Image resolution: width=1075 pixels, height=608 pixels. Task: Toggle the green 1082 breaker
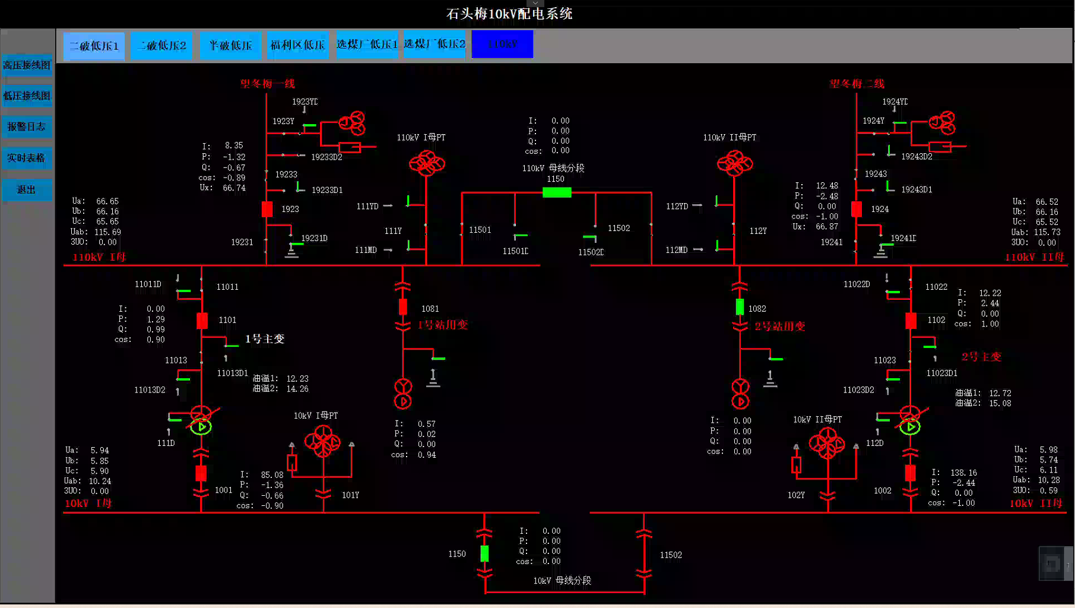[740, 307]
